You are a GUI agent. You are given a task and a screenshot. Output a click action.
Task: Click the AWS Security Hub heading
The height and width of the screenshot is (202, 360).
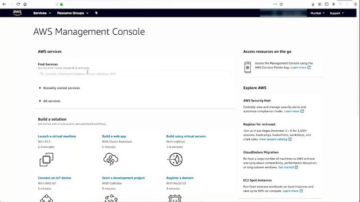(x=257, y=100)
